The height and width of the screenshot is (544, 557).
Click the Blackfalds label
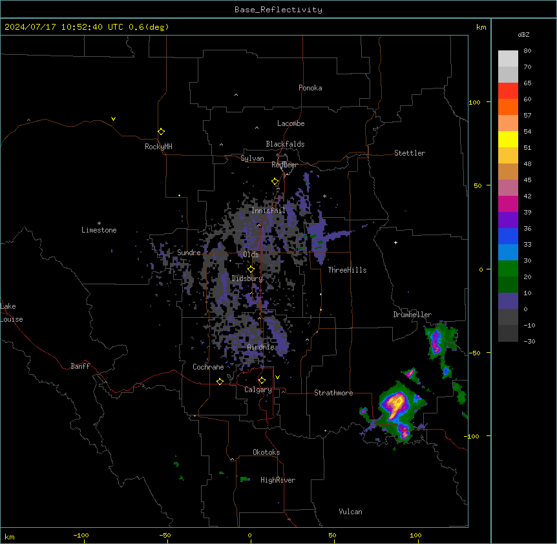pyautogui.click(x=285, y=144)
